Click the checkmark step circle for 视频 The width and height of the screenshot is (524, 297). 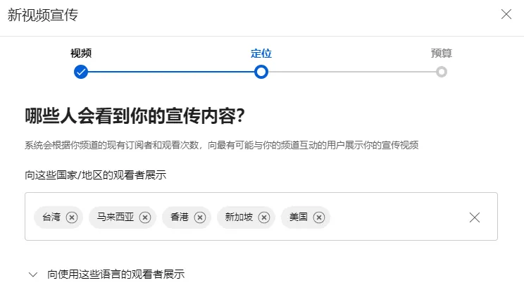pos(81,72)
